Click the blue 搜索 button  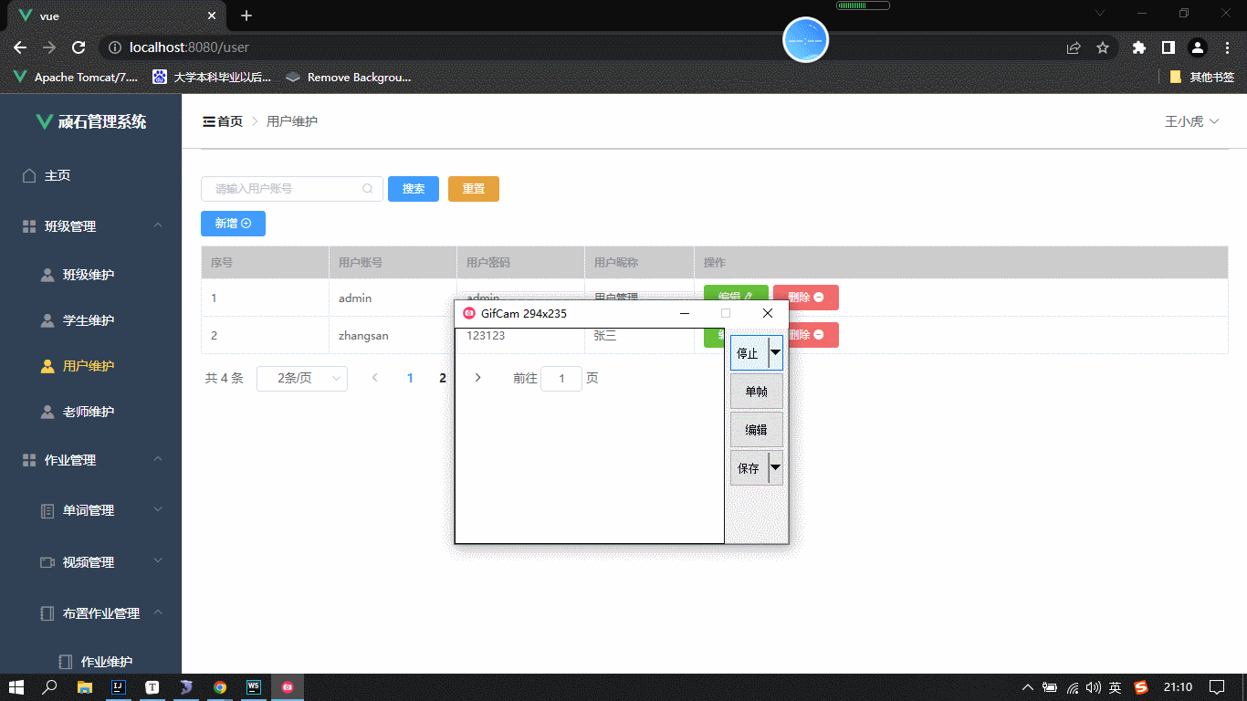[414, 189]
